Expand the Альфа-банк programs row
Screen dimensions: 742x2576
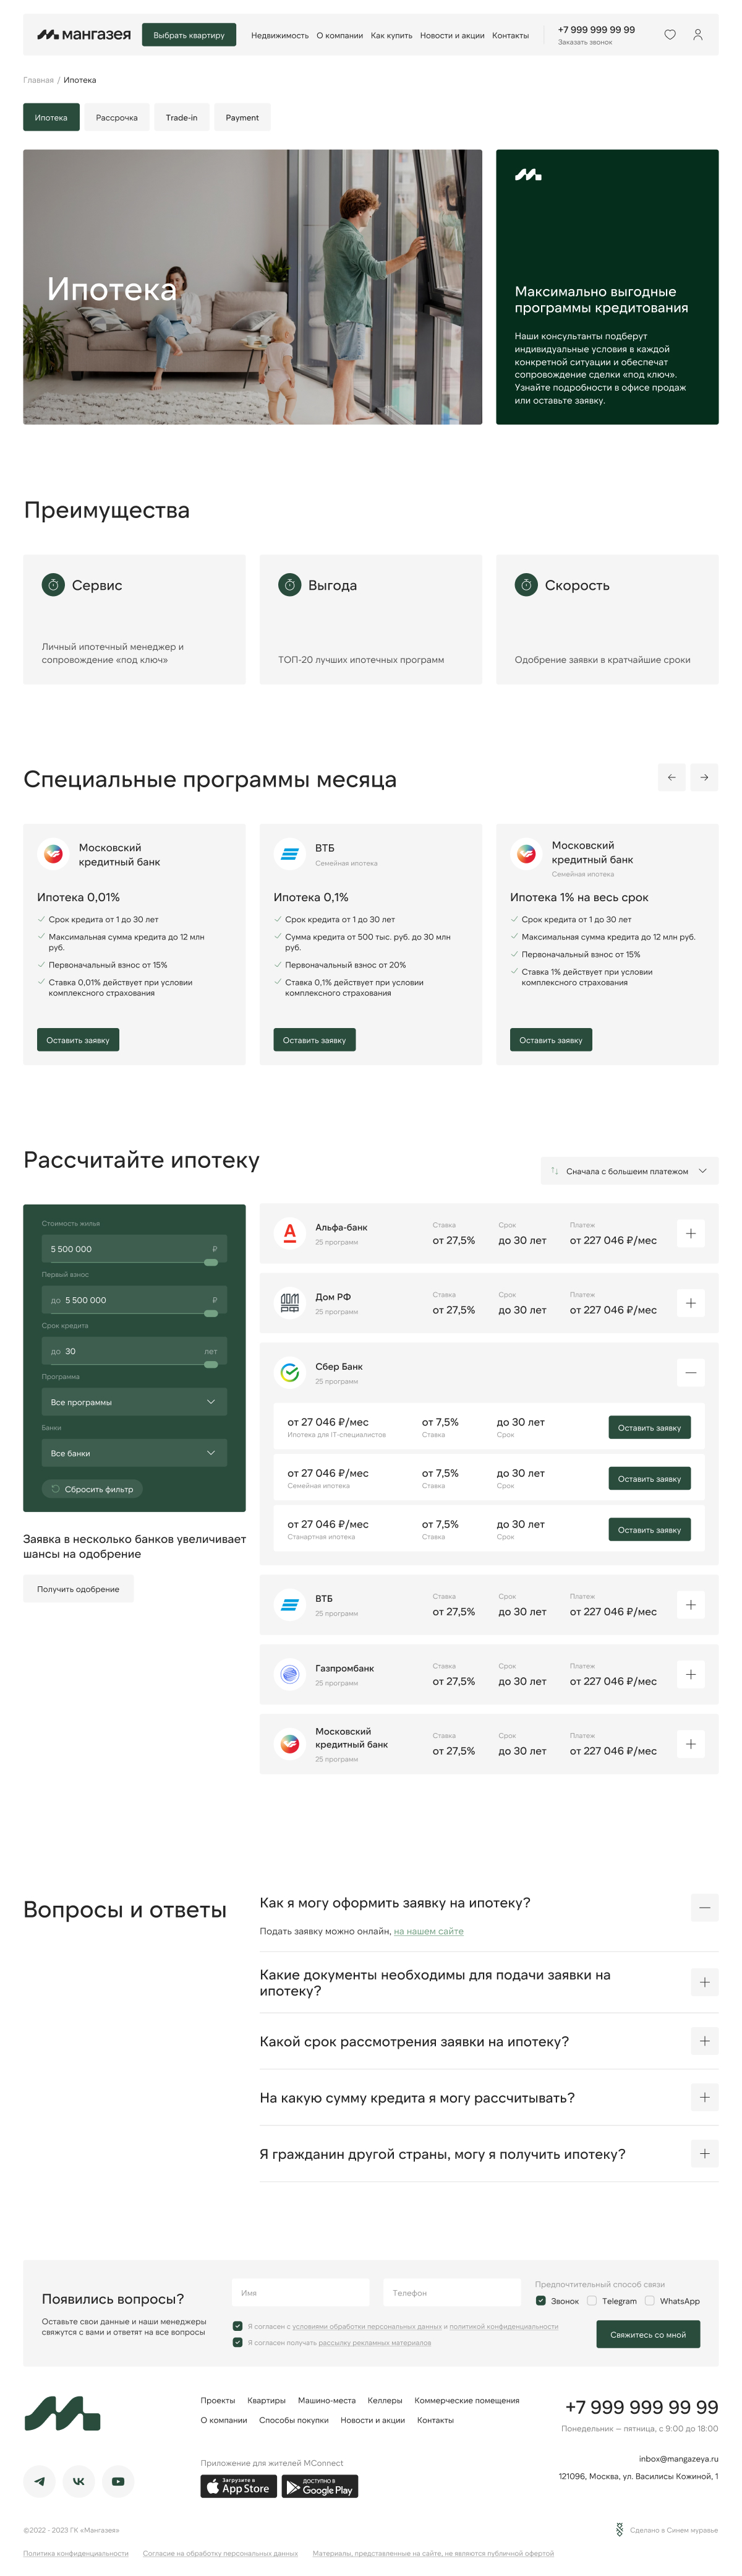point(690,1233)
